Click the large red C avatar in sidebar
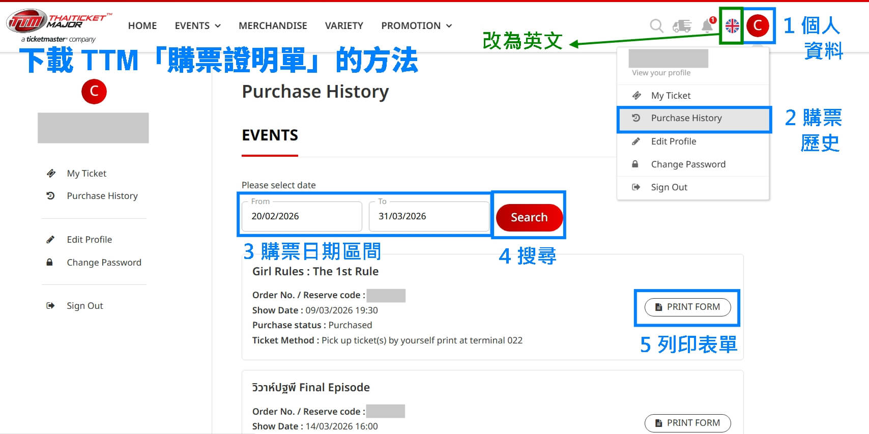Image resolution: width=869 pixels, height=434 pixels. [94, 92]
